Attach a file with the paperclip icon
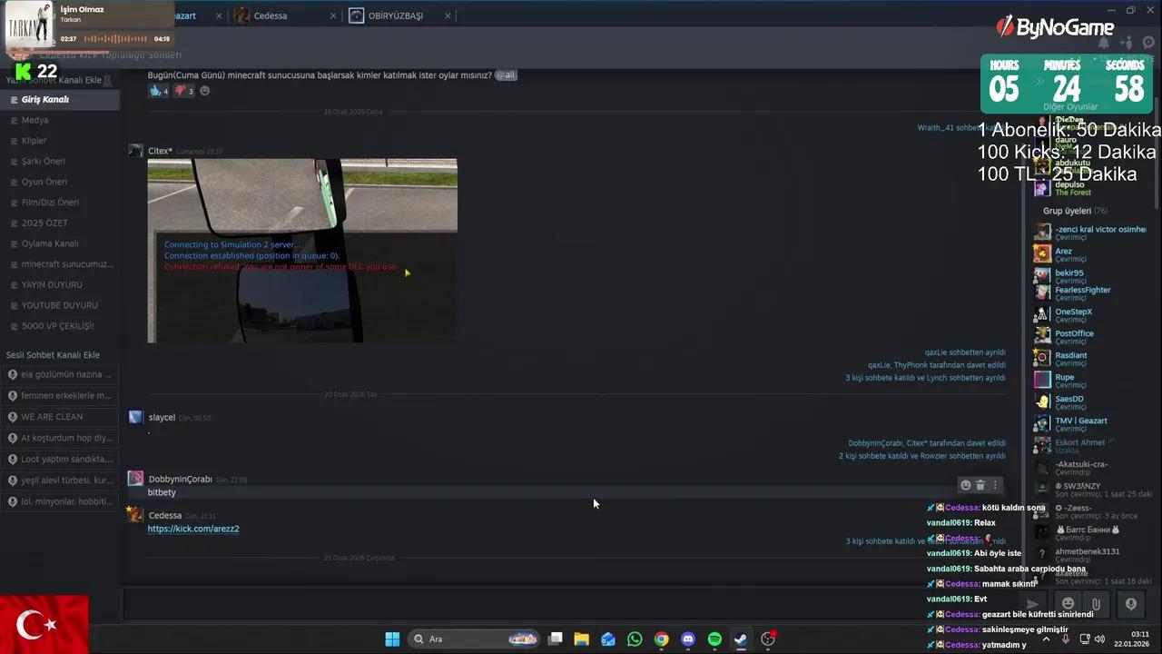 click(x=1096, y=604)
